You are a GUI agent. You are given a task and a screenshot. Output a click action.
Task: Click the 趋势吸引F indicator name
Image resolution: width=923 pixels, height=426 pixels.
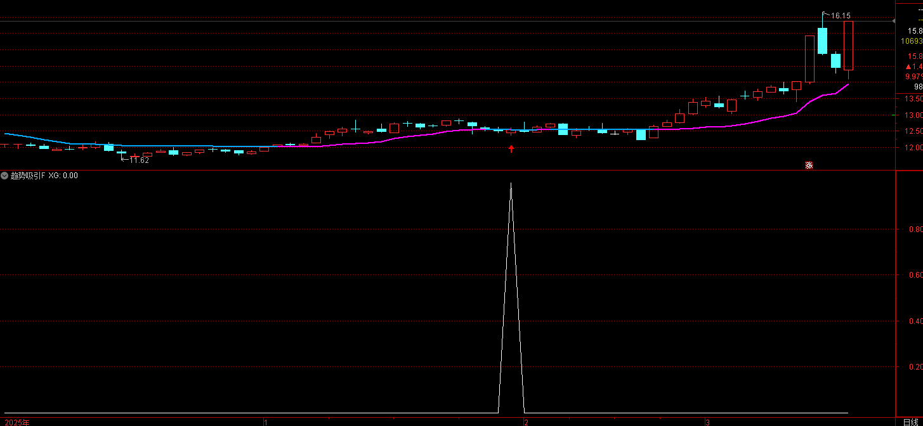click(x=28, y=176)
